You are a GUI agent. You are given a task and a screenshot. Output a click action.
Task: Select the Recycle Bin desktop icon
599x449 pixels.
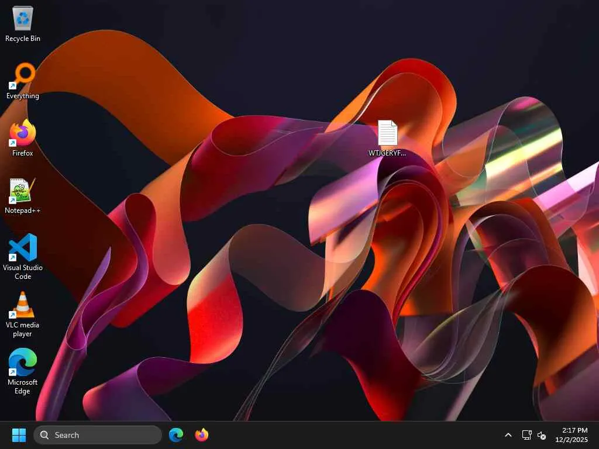(23, 23)
